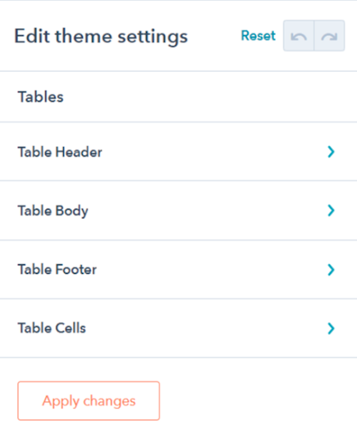357x438 pixels.
Task: Select the Tables section heading
Action: point(41,97)
